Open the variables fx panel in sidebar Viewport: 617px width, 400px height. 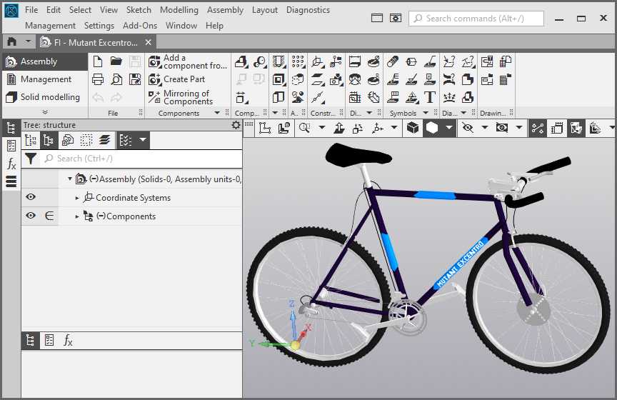pyautogui.click(x=11, y=164)
